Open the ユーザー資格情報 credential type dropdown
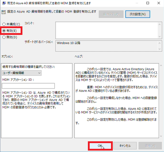Viewport: 164px width, 152px height. (x=22, y=73)
